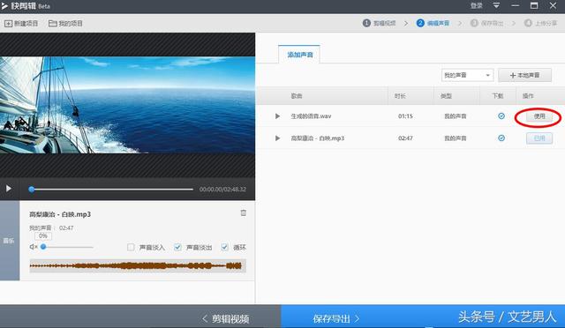Click duration 01:15 in list
565x328 pixels.
405,116
